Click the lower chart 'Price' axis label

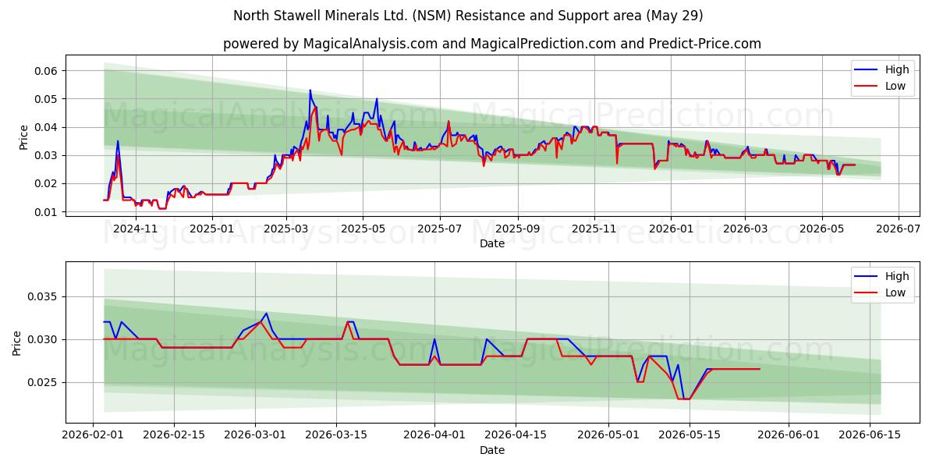pyautogui.click(x=17, y=343)
